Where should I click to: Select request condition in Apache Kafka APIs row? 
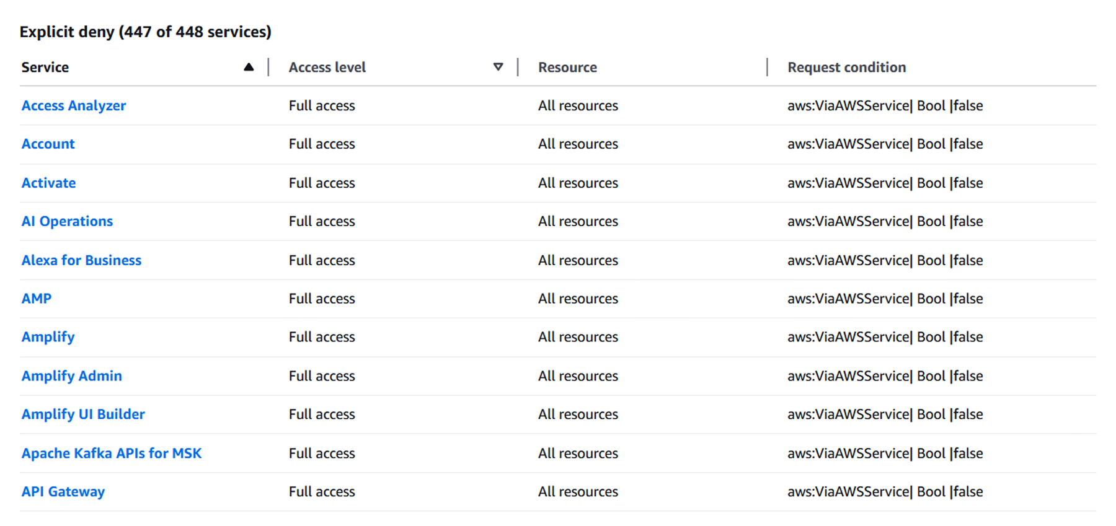tap(885, 454)
